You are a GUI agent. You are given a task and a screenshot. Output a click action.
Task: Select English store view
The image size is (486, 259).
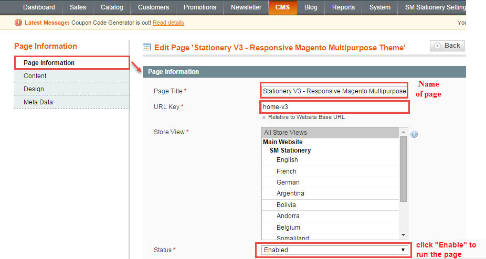331,160
